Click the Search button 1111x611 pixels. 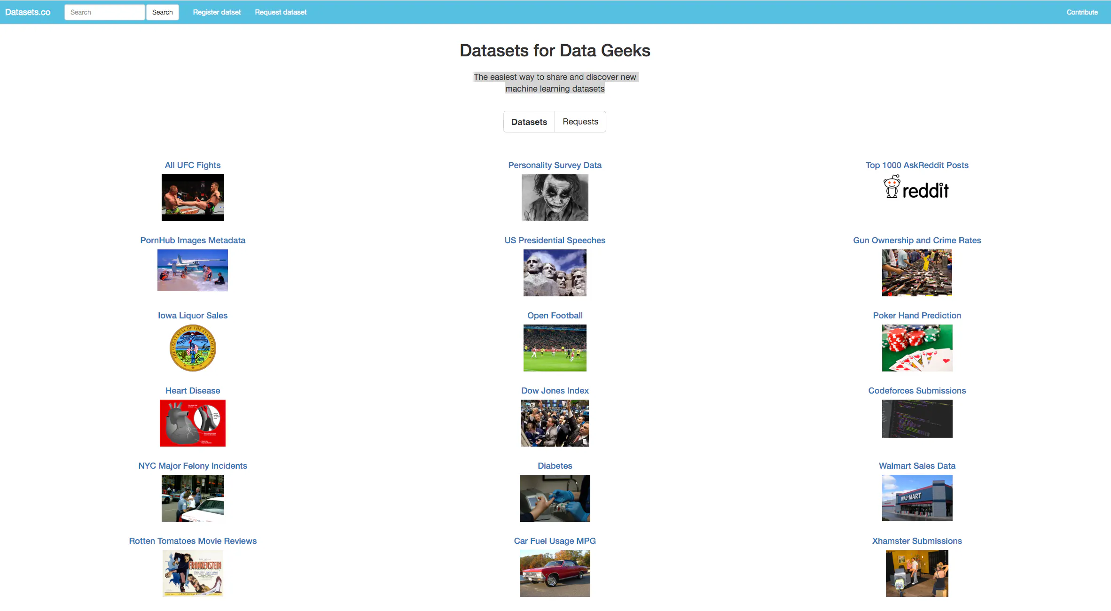163,12
